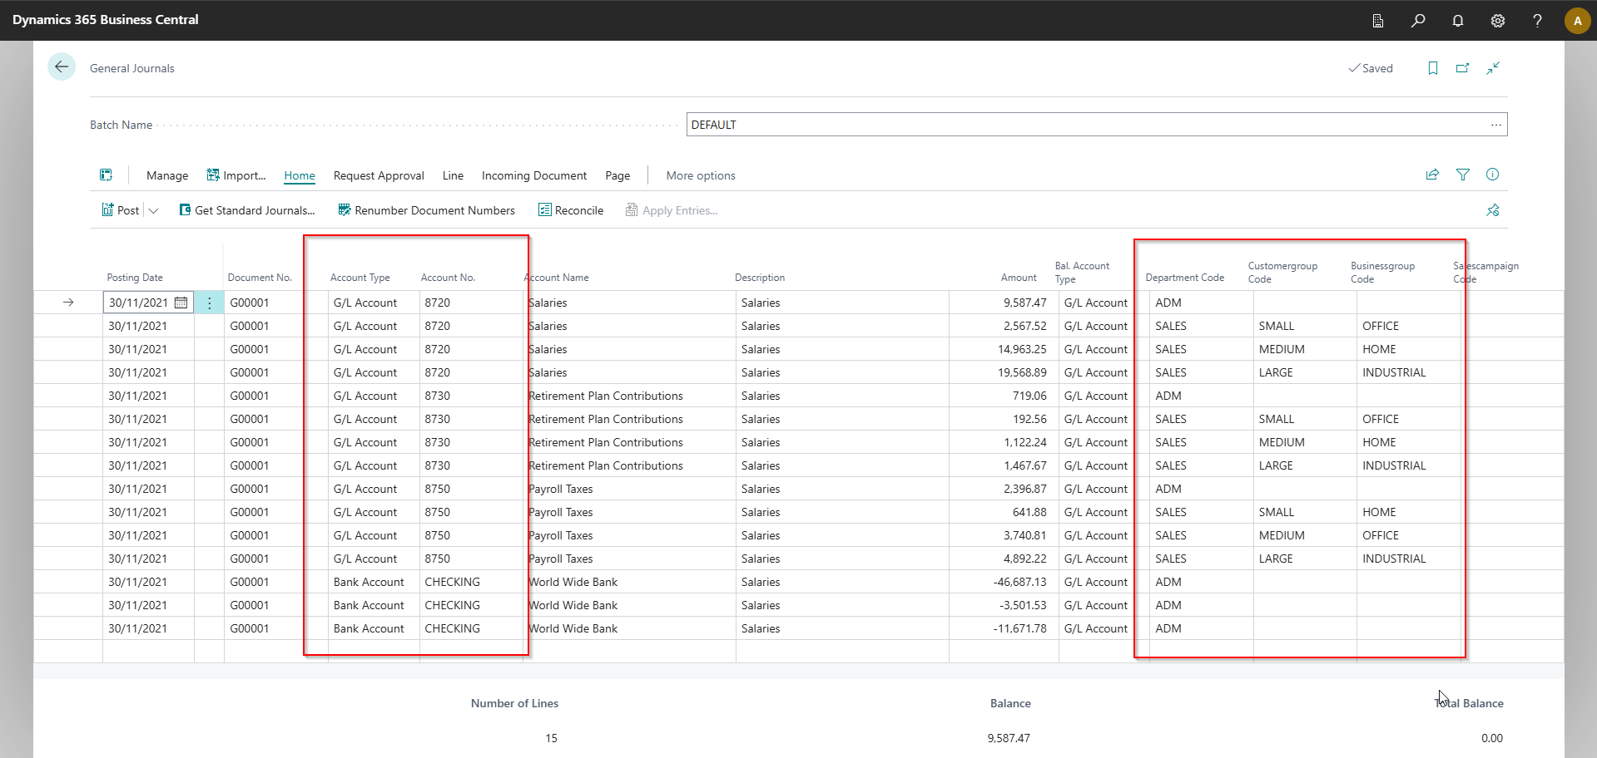Click the 641.88 amount cell
The image size is (1597, 758).
click(x=1004, y=512)
